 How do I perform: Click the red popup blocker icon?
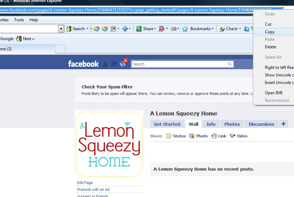click(162, 29)
